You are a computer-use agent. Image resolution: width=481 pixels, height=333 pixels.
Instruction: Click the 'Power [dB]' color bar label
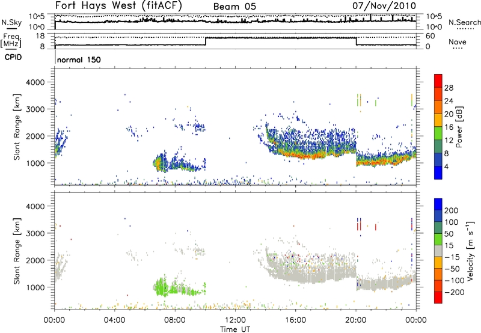click(459, 127)
